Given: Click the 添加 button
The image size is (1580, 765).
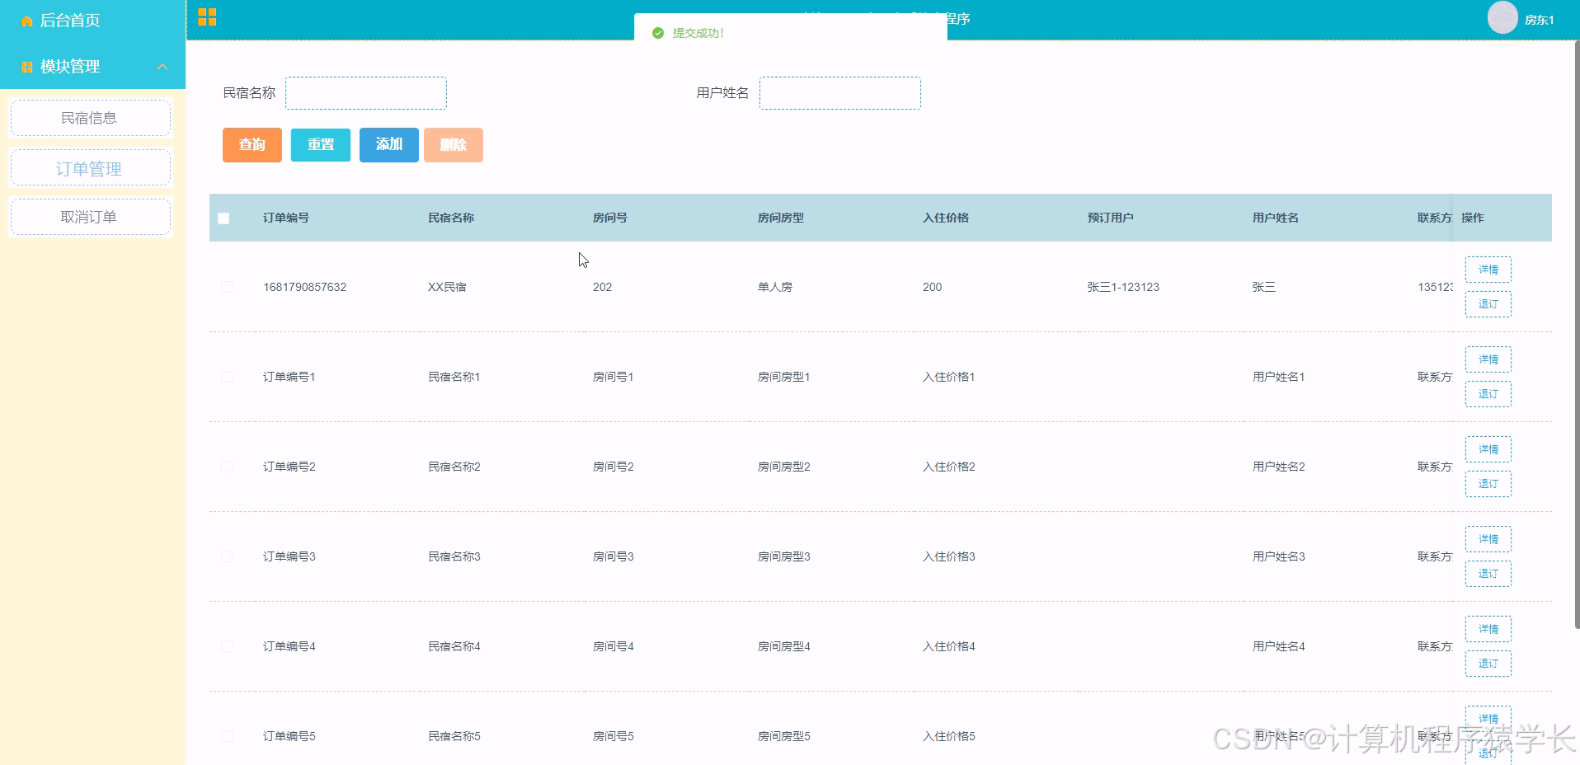Looking at the screenshot, I should point(389,145).
